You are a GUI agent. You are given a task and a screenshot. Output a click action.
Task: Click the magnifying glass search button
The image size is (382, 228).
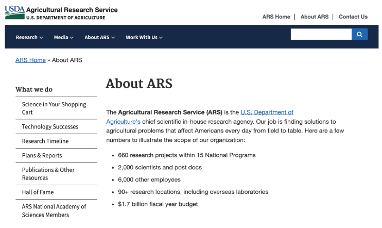tap(359, 35)
